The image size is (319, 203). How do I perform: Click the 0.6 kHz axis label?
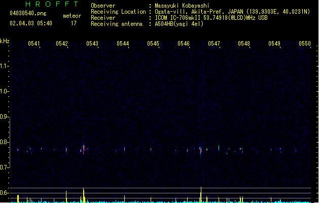click(4, 193)
